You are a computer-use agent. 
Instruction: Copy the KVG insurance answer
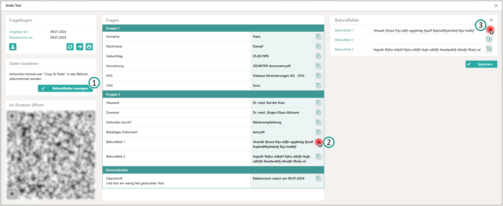tap(318, 76)
